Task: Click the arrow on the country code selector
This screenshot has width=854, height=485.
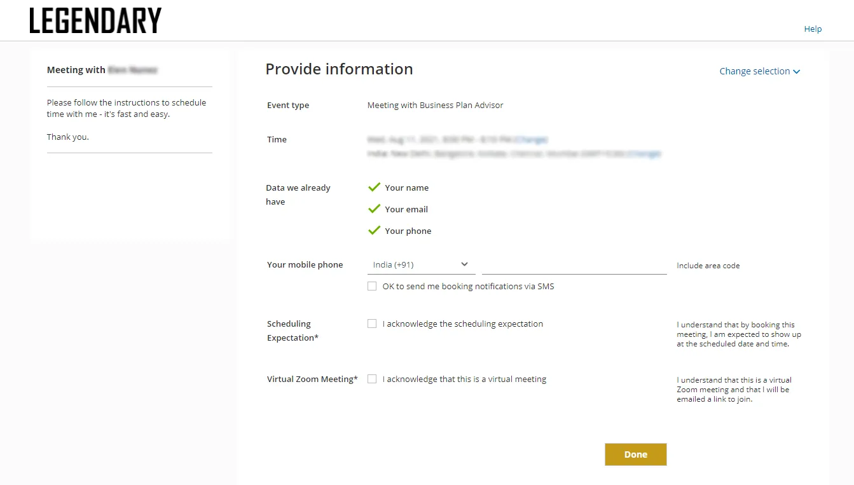Action: (464, 264)
